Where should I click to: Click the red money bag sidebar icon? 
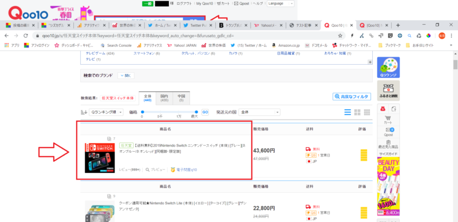pyautogui.click(x=382, y=109)
